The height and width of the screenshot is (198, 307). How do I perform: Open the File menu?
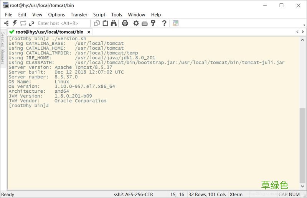point(8,15)
